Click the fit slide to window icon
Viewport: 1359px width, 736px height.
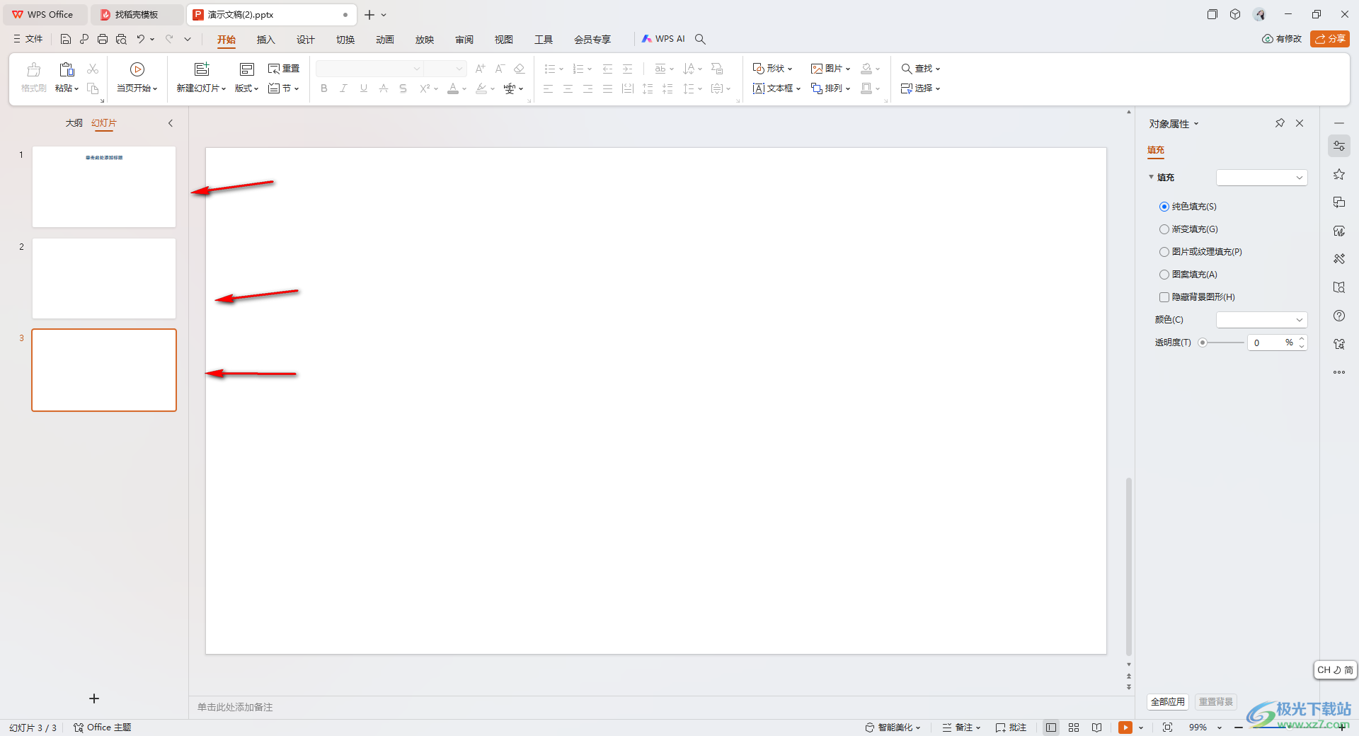pos(1167,728)
